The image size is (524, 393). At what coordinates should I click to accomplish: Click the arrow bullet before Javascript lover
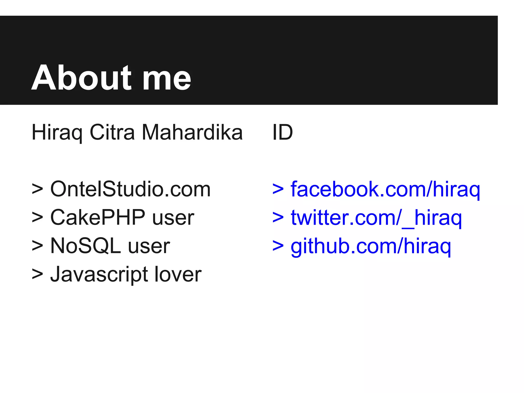coord(37,275)
